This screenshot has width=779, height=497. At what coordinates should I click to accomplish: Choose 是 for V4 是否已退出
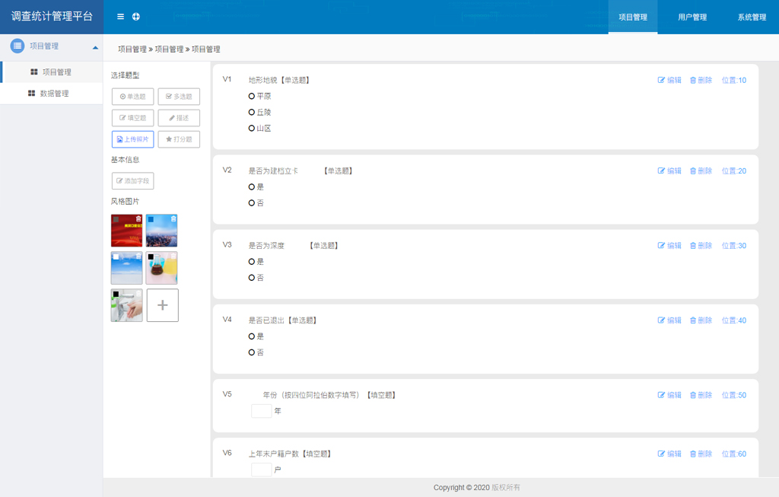(252, 336)
